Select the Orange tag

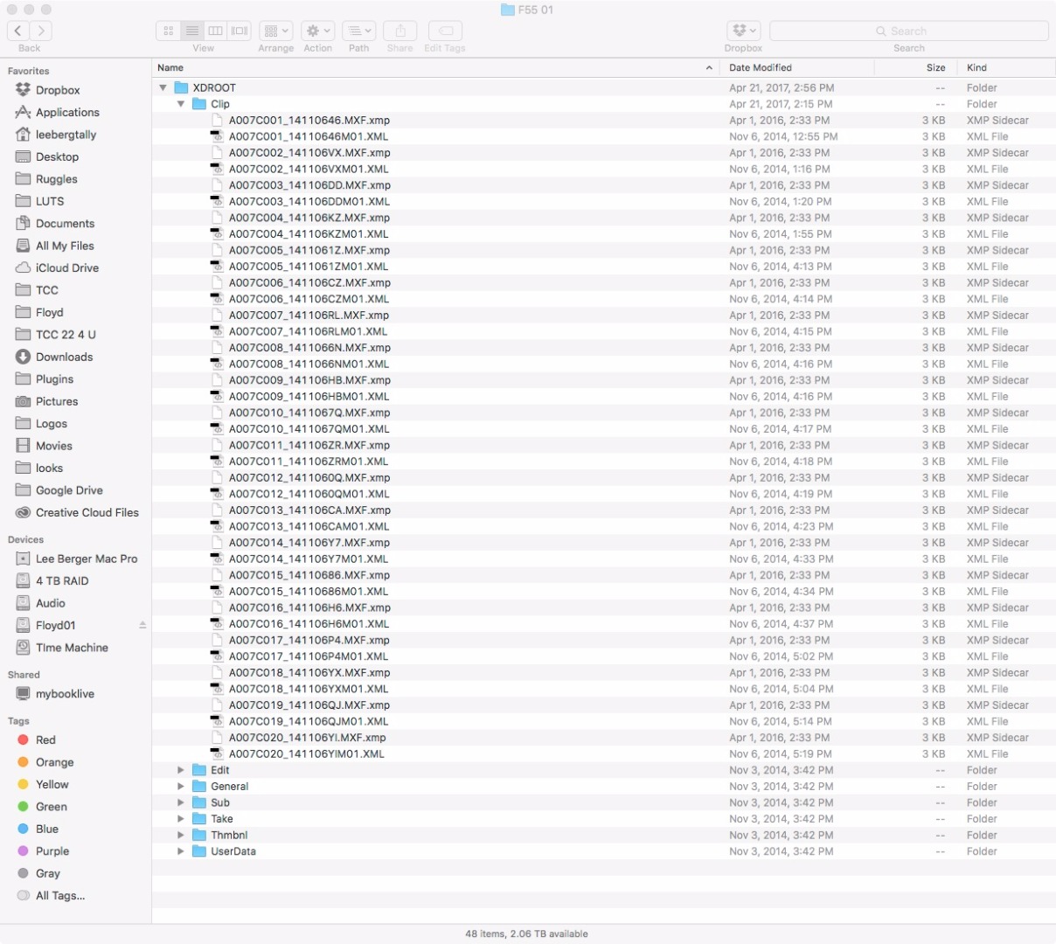(54, 762)
